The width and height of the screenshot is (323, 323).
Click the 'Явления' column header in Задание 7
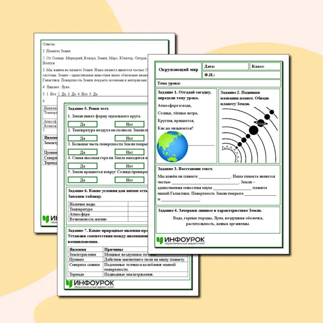pos(85,249)
